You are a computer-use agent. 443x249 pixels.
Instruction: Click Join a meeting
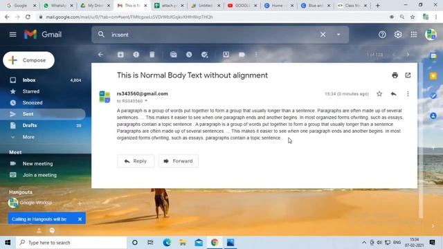coord(39,175)
